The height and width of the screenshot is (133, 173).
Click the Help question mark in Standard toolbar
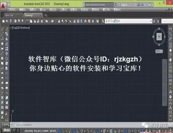97,21
